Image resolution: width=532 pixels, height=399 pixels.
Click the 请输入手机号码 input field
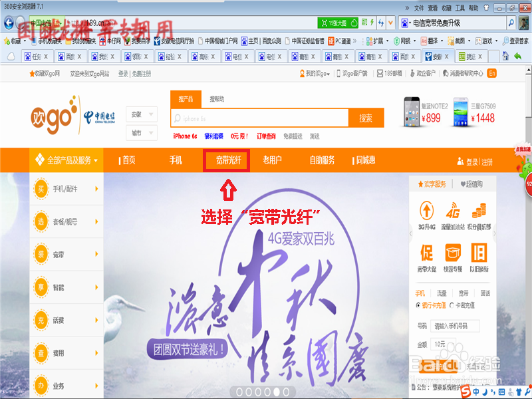point(455,326)
